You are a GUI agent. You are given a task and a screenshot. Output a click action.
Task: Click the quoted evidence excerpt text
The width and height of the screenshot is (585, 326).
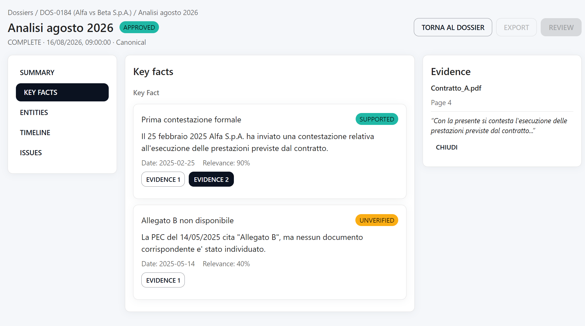coord(499,126)
